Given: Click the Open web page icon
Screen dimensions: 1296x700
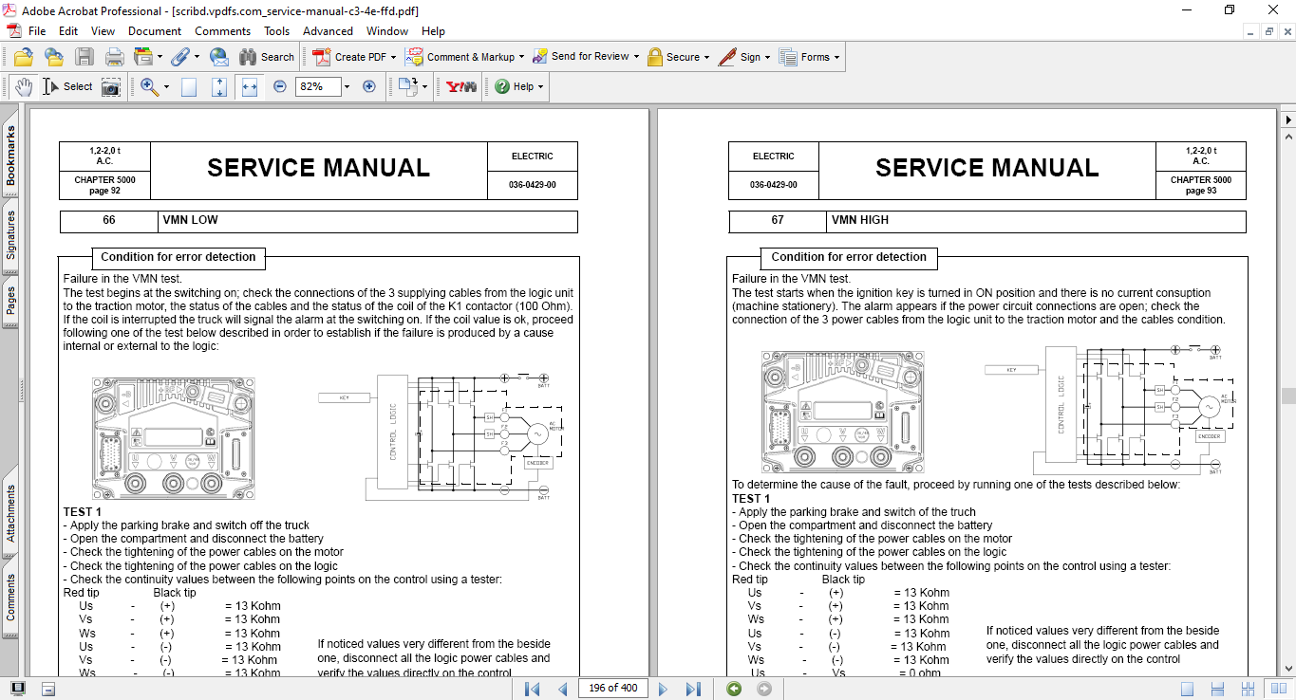Looking at the screenshot, I should coord(53,57).
